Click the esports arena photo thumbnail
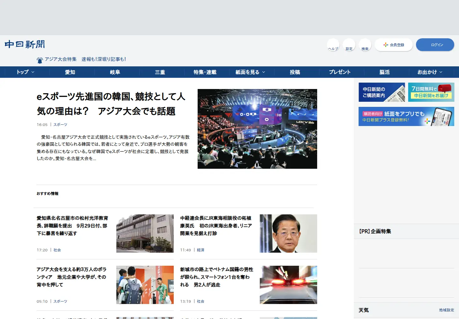The width and height of the screenshot is (459, 319). [x=257, y=129]
